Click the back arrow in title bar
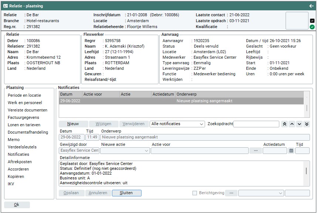The height and width of the screenshot is (213, 317). (311, 6)
